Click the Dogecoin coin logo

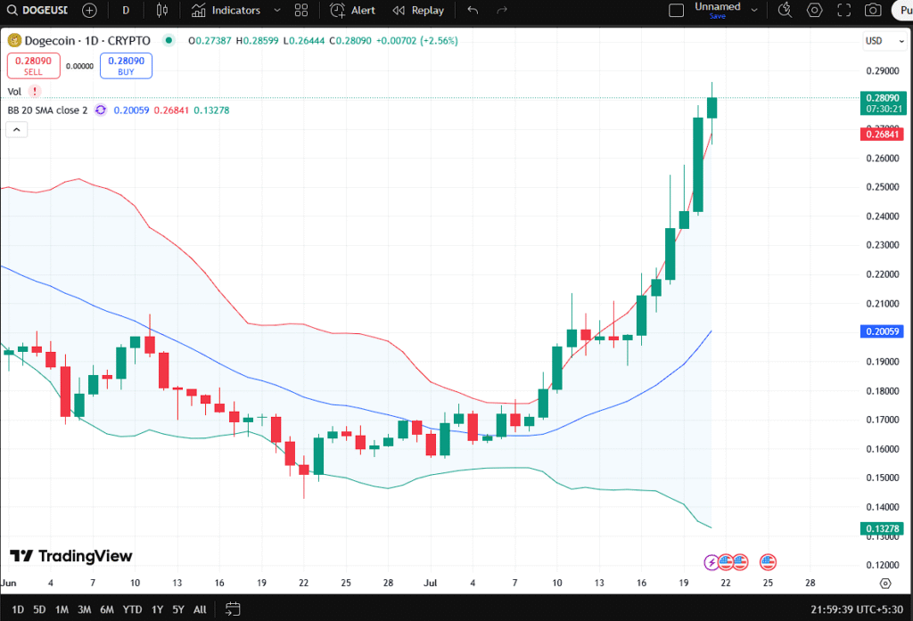[x=14, y=41]
